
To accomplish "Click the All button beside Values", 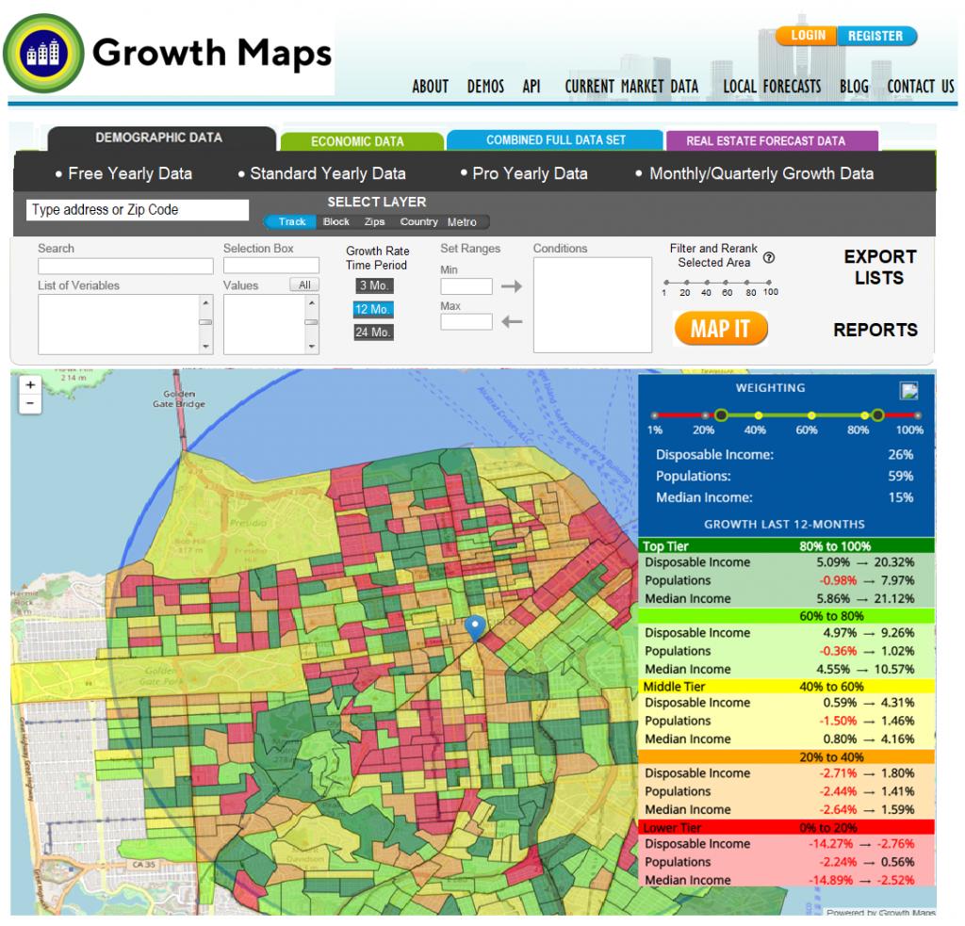I will point(304,284).
